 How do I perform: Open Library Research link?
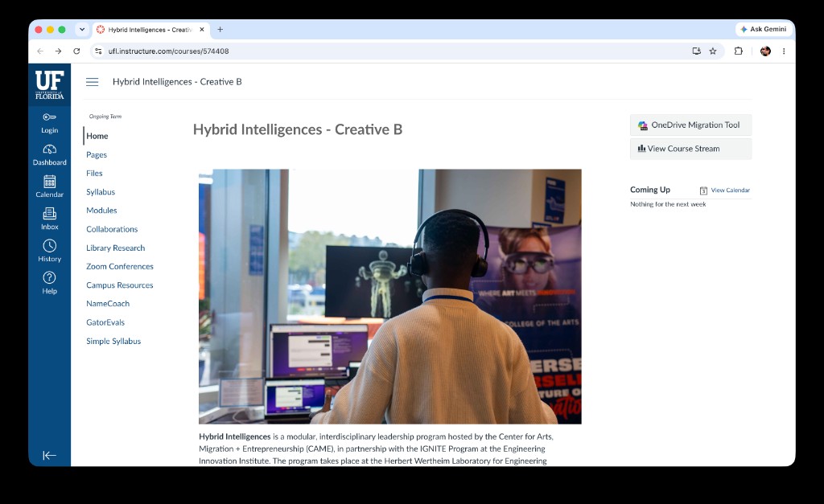pyautogui.click(x=116, y=248)
